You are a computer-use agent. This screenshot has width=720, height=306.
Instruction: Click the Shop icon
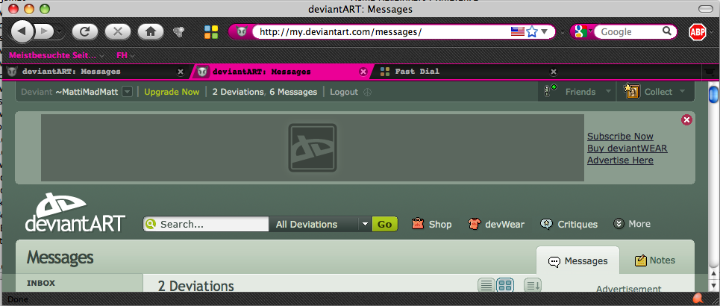pos(418,224)
